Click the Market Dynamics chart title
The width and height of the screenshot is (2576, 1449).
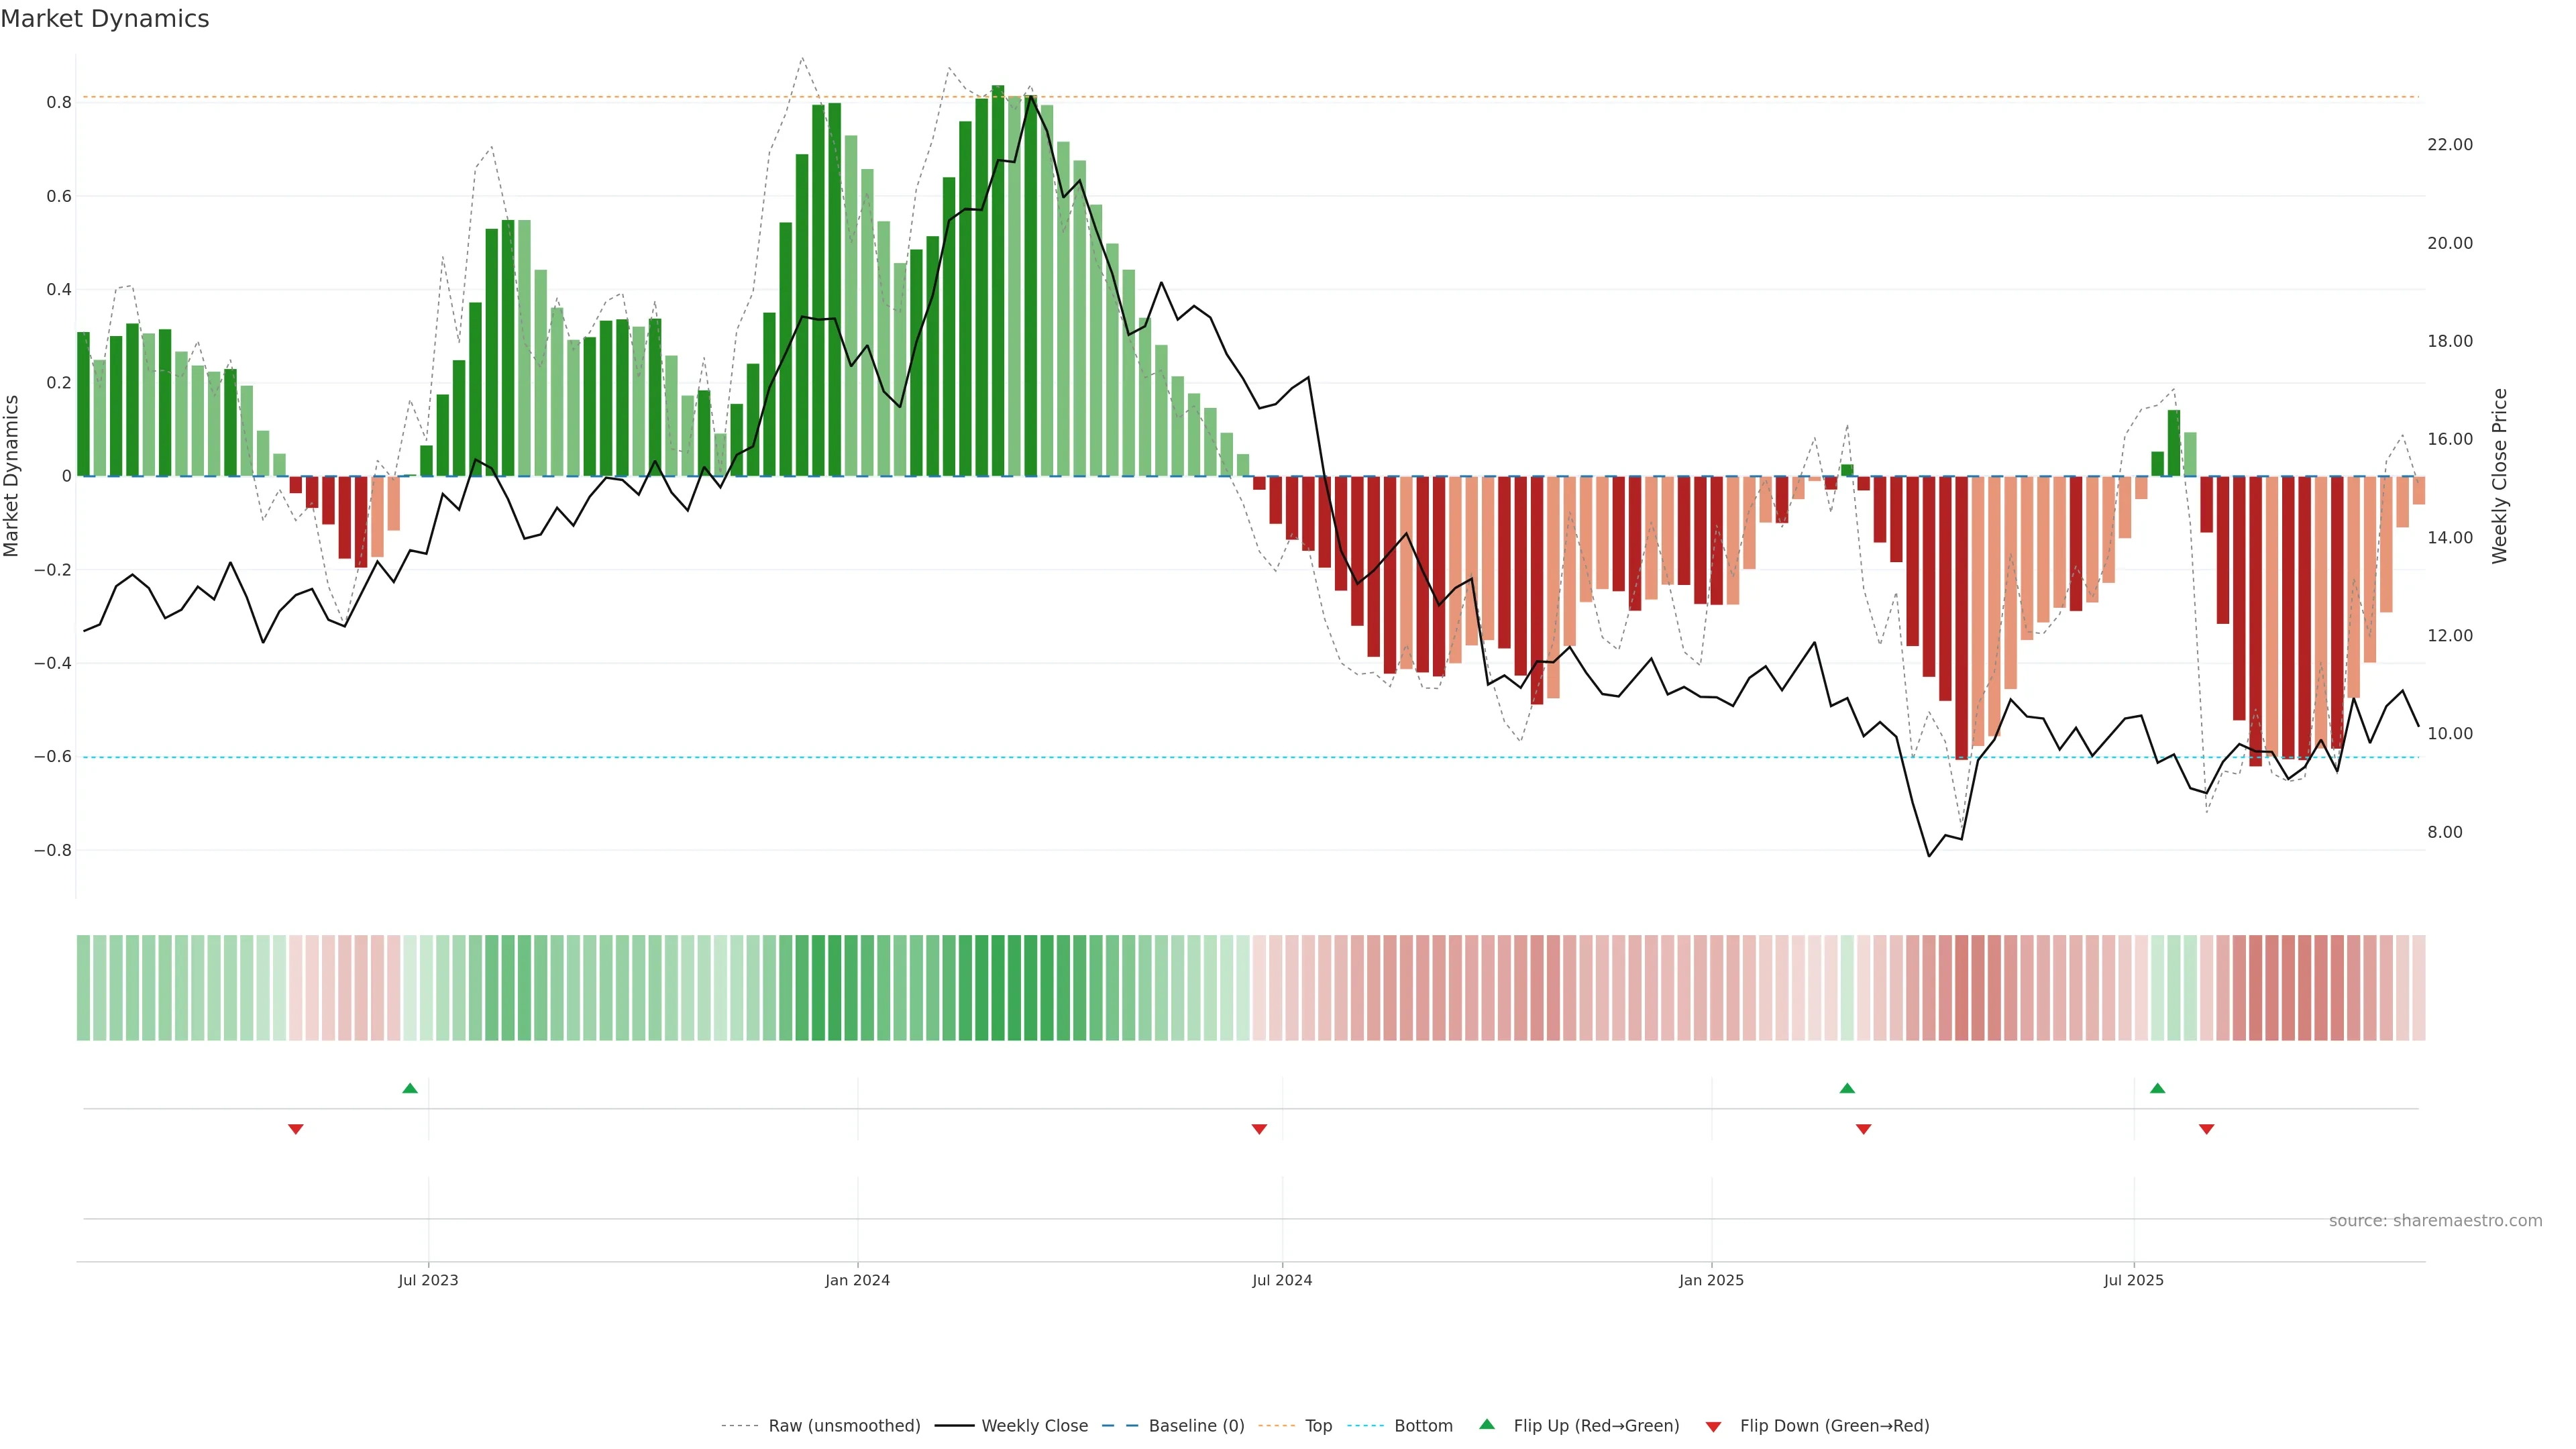(x=105, y=19)
